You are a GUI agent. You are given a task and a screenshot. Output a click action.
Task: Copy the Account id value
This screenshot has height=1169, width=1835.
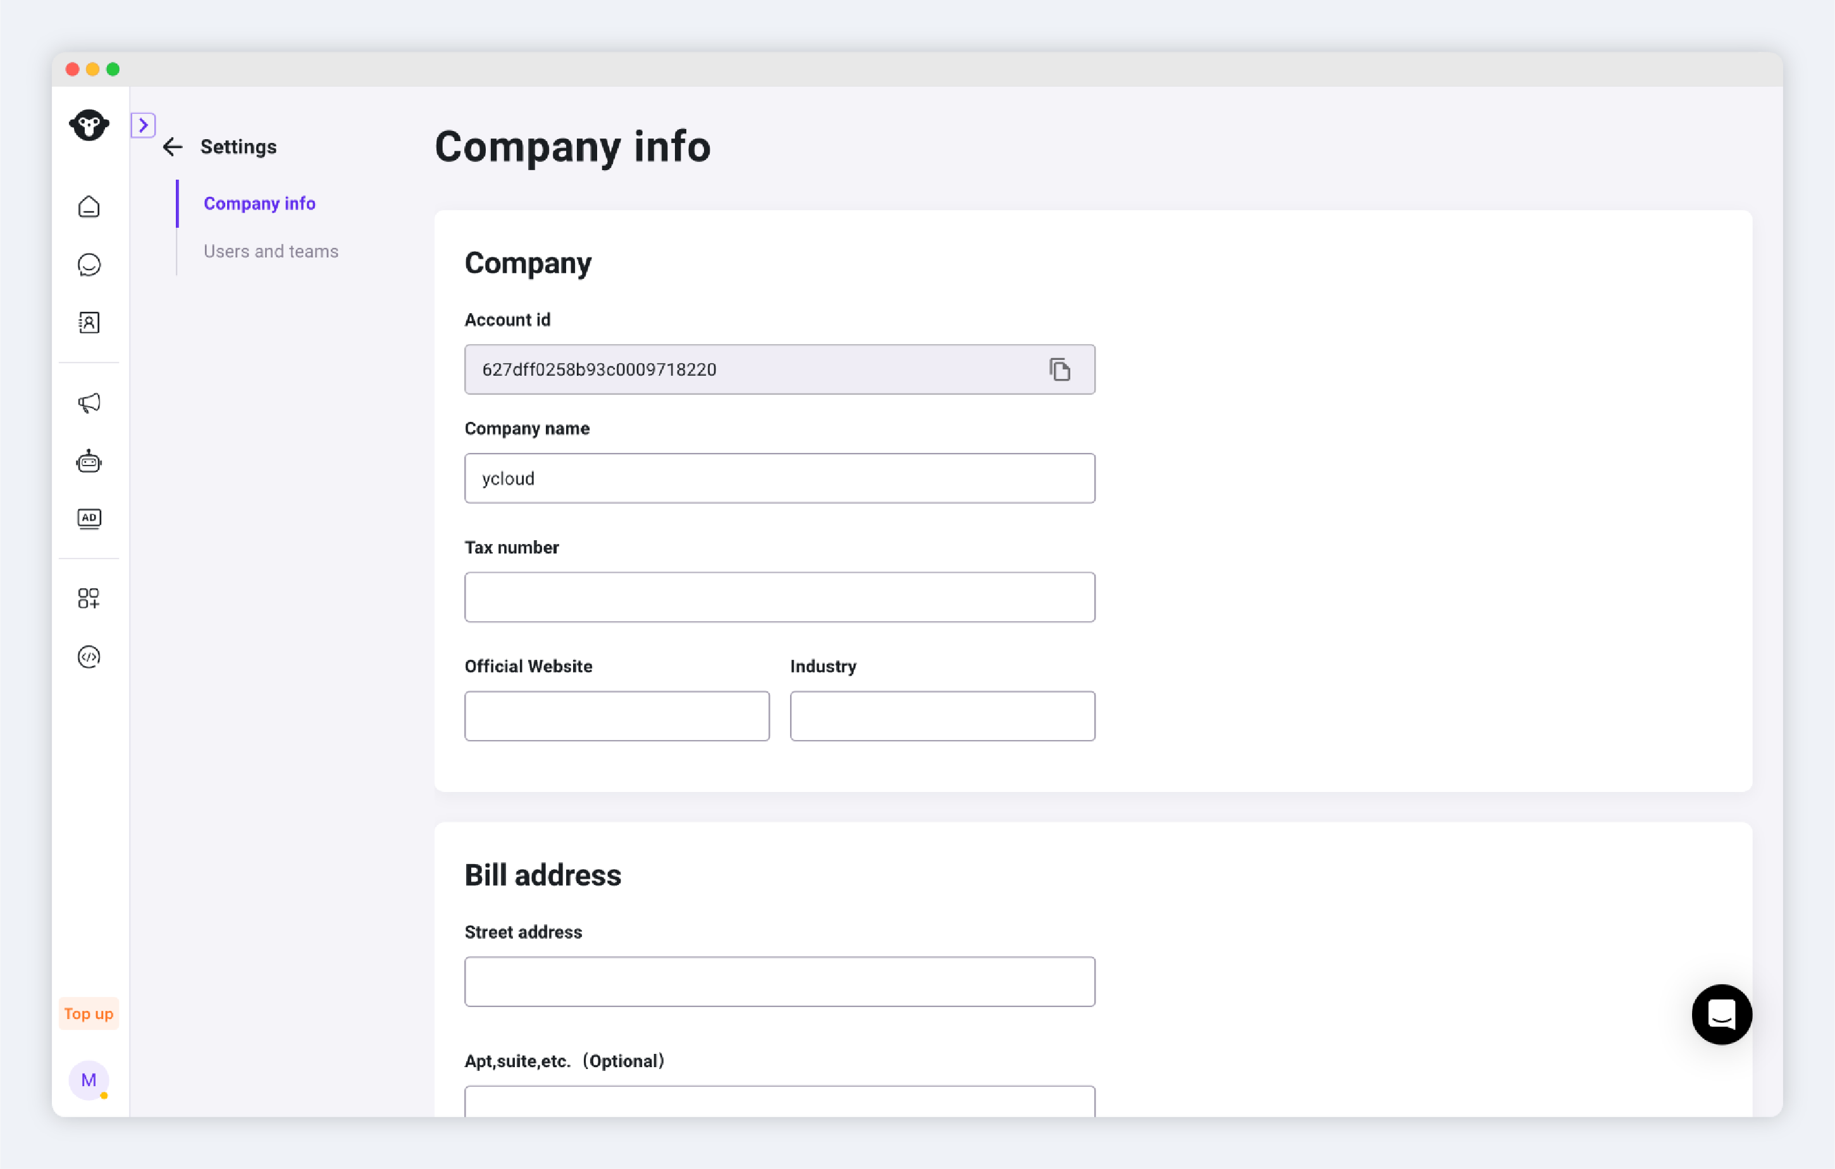coord(1060,369)
